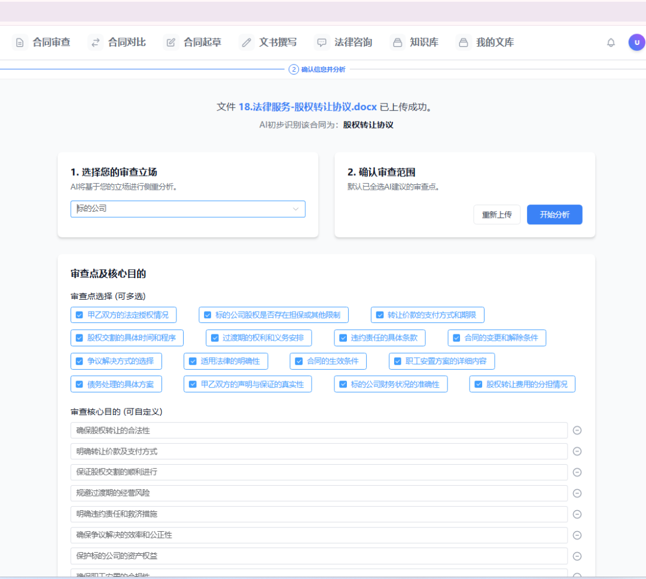Delete 规避过渡期的经营风险 using its minus icon

click(577, 493)
